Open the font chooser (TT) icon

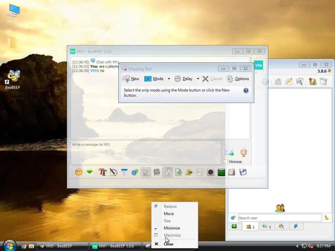pos(102,172)
